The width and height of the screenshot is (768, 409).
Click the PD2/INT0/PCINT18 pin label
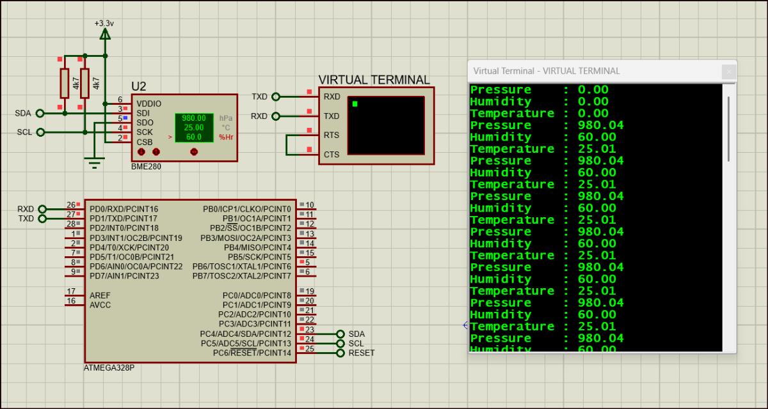124,228
